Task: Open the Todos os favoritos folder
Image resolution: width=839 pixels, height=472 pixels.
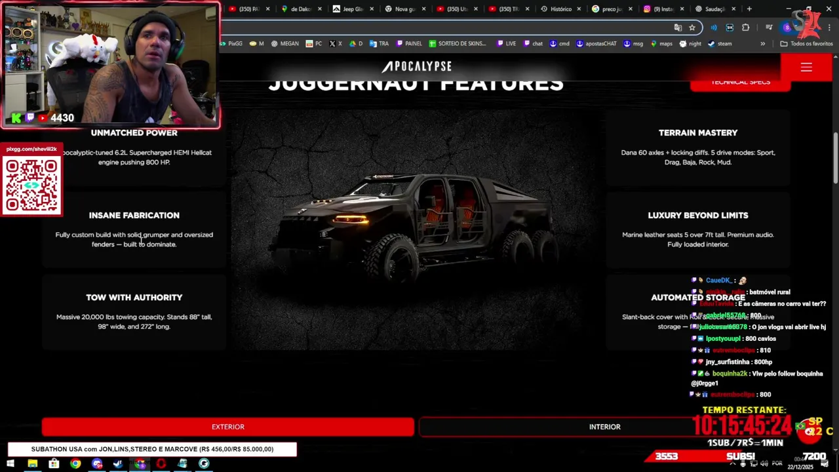Action: tap(806, 44)
